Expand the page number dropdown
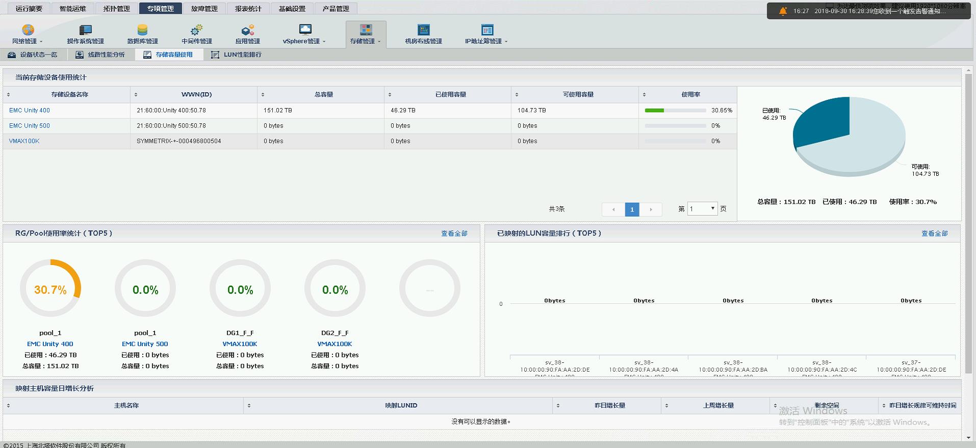Image resolution: width=976 pixels, height=448 pixels. tap(712, 209)
